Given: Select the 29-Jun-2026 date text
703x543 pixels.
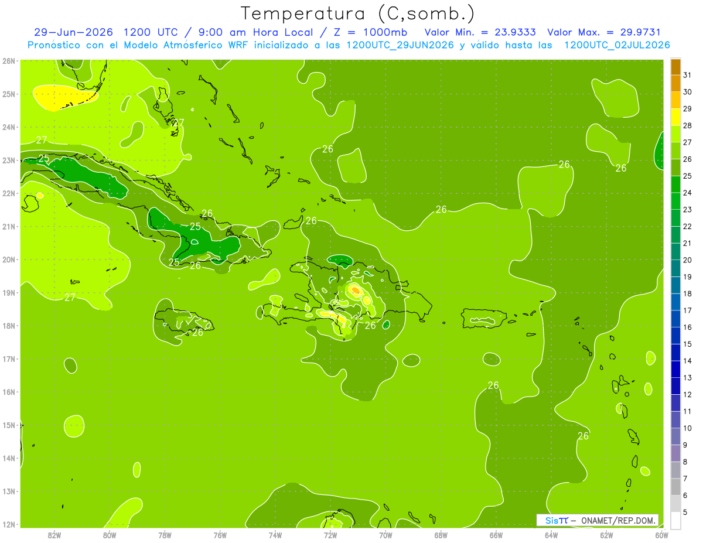Looking at the screenshot, I should (x=74, y=32).
